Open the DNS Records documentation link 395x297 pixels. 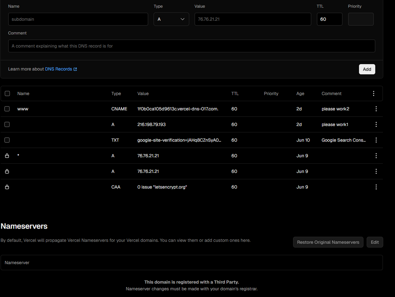61,69
